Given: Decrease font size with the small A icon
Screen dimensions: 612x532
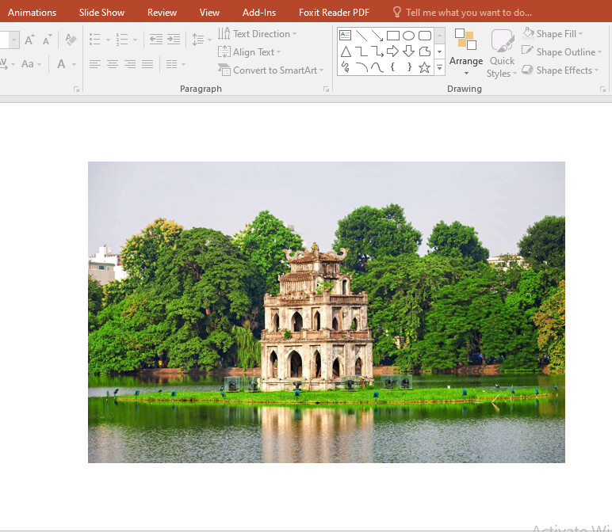Looking at the screenshot, I should pos(47,40).
